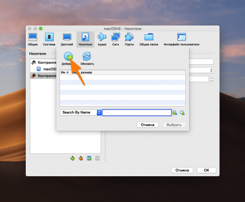Select the highlighted second Контроллер item
This screenshot has width=245, height=202.
point(43,76)
